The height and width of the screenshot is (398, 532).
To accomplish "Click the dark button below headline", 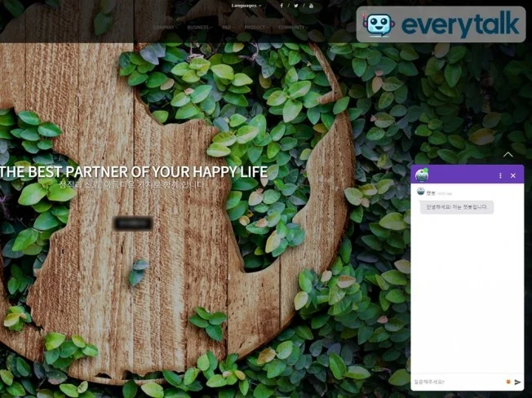I will click(133, 223).
